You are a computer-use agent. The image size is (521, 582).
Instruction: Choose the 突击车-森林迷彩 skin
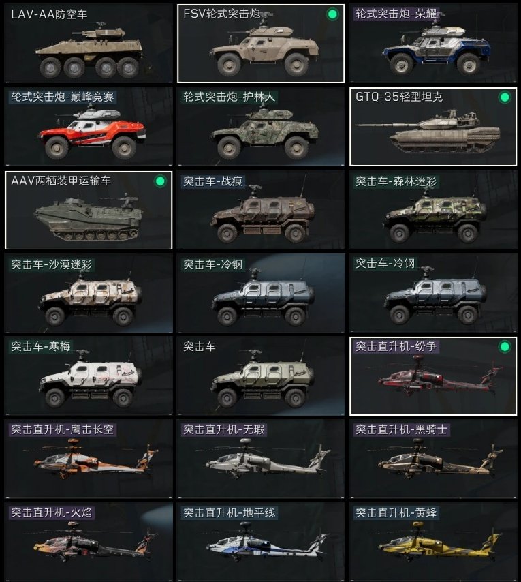point(433,210)
